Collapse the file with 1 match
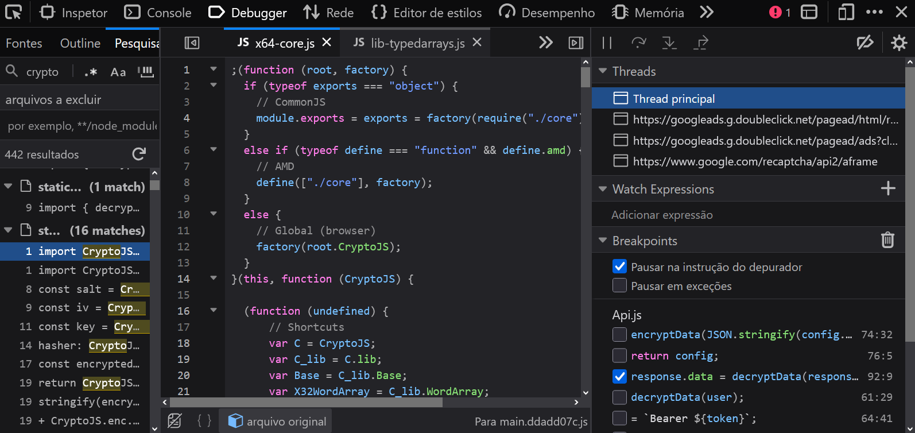Screen dimensions: 915x433 pos(8,187)
